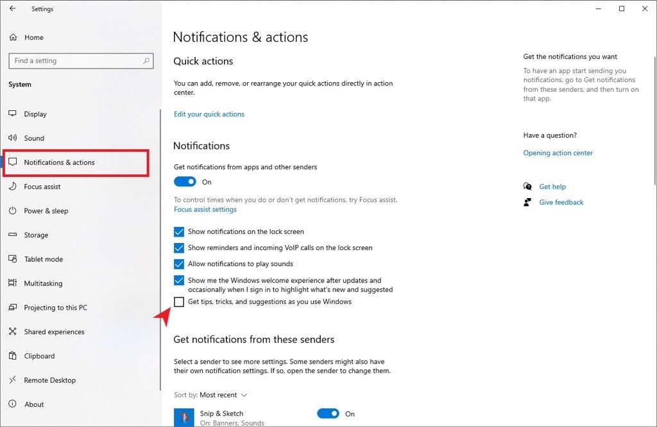Image resolution: width=657 pixels, height=427 pixels.
Task: Disable Snip & Sketch notifications toggle
Action: click(328, 414)
